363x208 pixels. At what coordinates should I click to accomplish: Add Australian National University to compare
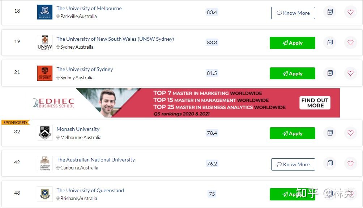click(x=330, y=163)
